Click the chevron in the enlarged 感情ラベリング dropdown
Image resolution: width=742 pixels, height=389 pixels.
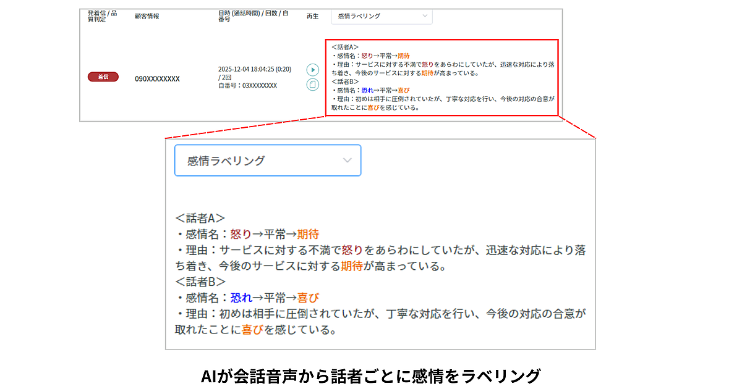[x=348, y=161]
